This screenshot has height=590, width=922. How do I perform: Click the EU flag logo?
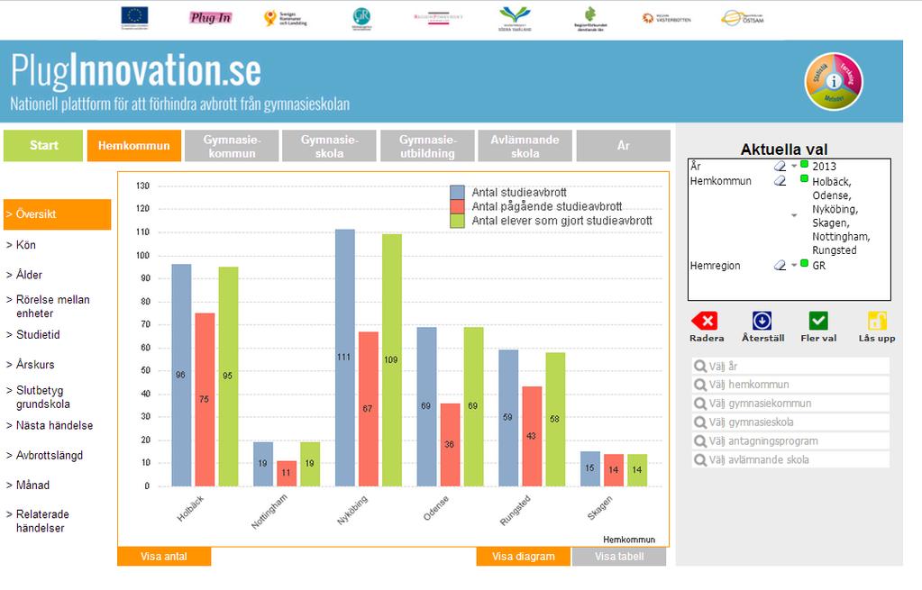click(134, 18)
